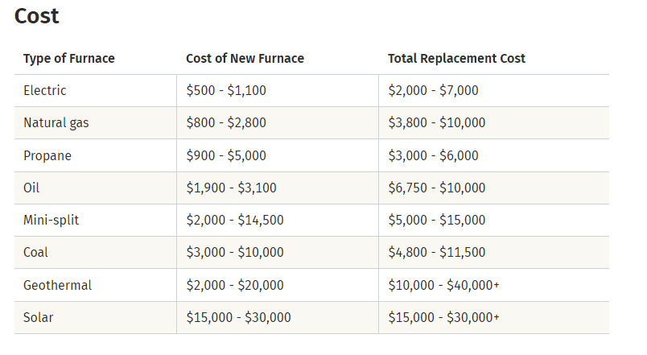Viewport: 647px width, 355px height.
Task: Select the Electric row label
Action: tap(44, 90)
